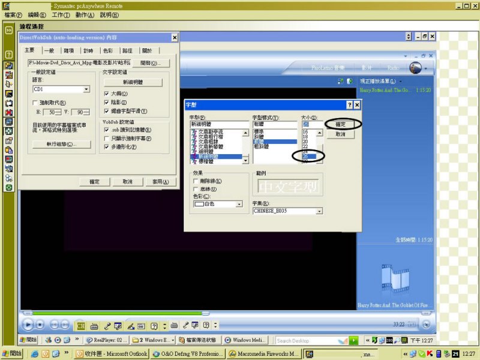The height and width of the screenshot is (360, 480).
Task: Select 標準 in the font style list
Action: click(x=259, y=132)
